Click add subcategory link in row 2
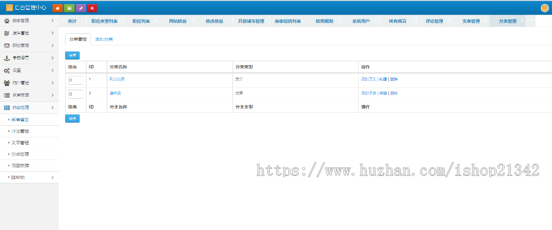The height and width of the screenshot is (230, 552). 369,93
